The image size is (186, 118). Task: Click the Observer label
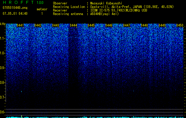point(60,3)
